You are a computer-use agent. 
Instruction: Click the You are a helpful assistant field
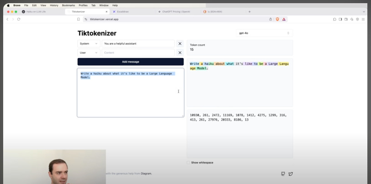pos(138,44)
